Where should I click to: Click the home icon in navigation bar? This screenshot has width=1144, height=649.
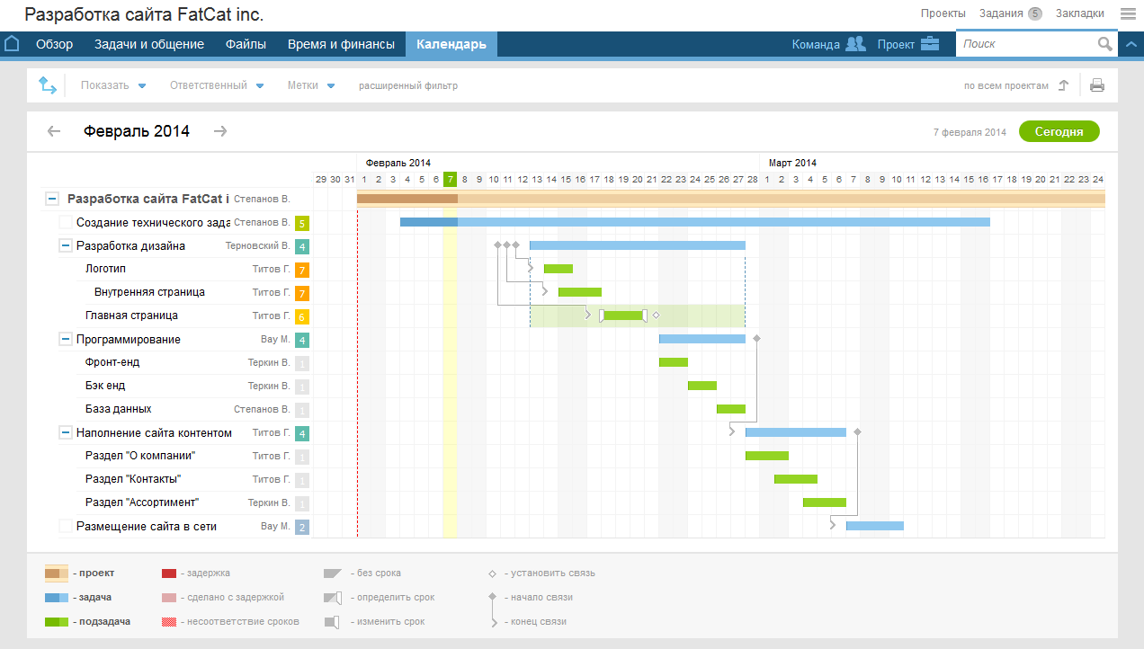[12, 44]
